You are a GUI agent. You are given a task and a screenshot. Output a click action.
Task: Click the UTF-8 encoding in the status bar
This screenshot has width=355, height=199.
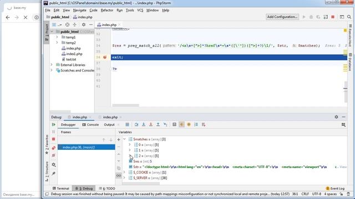pos(317,194)
